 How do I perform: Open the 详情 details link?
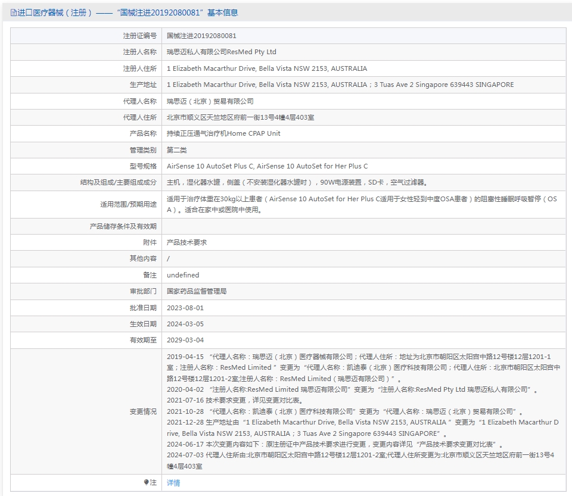[x=173, y=482]
